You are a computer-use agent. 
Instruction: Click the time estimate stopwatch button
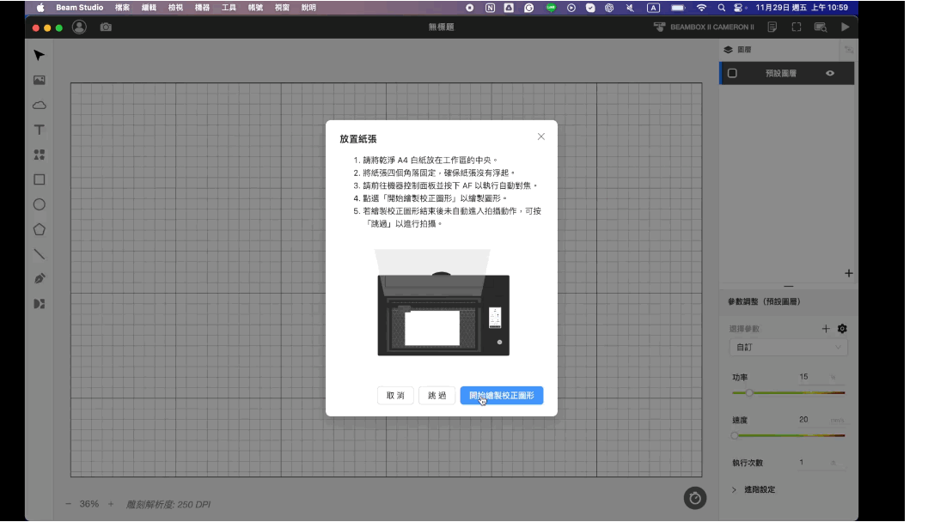click(695, 498)
